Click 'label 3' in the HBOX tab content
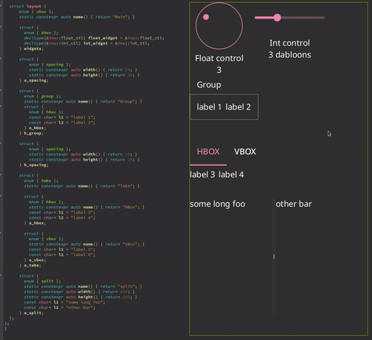Screen dimensions: 372x340 202,175
